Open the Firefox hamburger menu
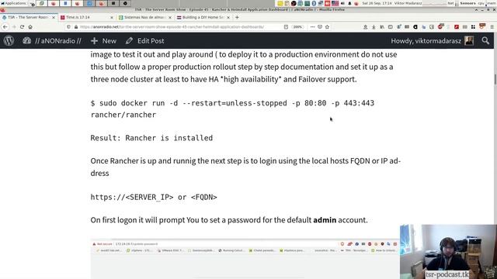The image size is (497, 279). click(492, 27)
